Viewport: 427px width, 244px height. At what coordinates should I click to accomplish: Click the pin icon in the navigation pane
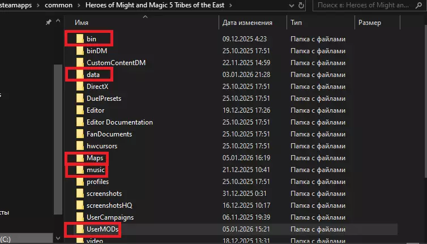click(x=48, y=23)
